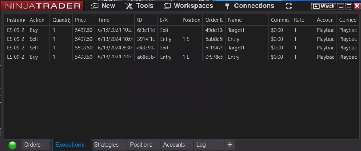Click the Watch video button

pyautogui.click(x=324, y=6)
